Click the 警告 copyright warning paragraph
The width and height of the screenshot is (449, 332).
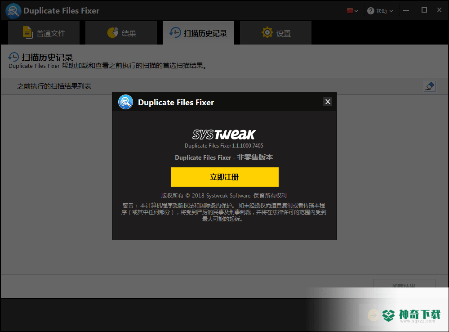[224, 212]
